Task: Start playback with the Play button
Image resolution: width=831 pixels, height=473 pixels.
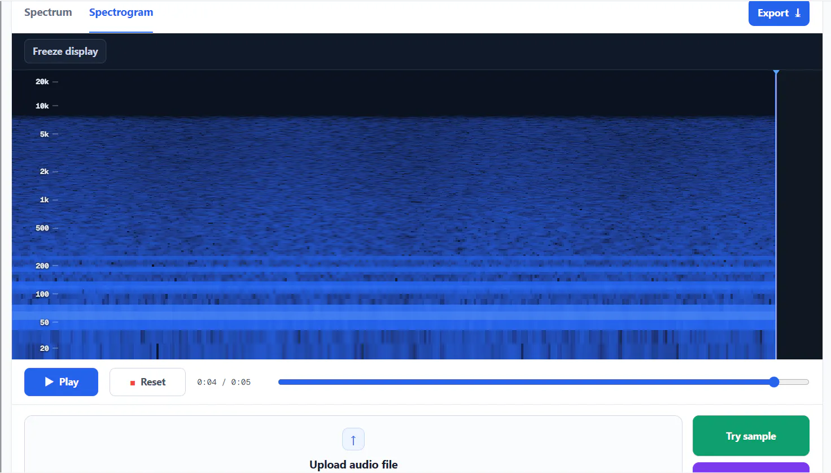Action: click(x=61, y=382)
